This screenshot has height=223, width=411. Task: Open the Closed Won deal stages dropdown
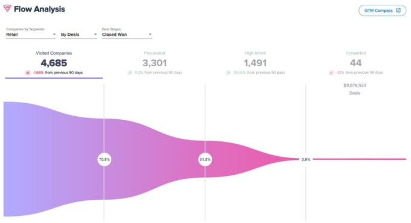[127, 35]
